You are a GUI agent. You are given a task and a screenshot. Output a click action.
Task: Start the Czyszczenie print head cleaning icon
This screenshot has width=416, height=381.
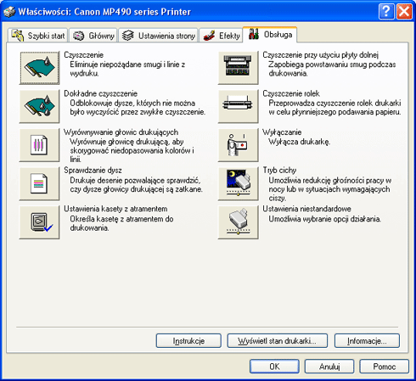(x=39, y=68)
